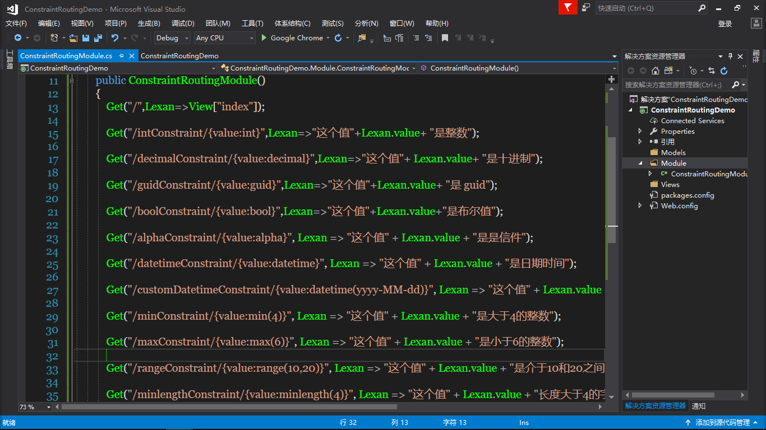Toggle auto-hide pin on Solution Explorer panel
This screenshot has height=430, width=766.
point(730,56)
